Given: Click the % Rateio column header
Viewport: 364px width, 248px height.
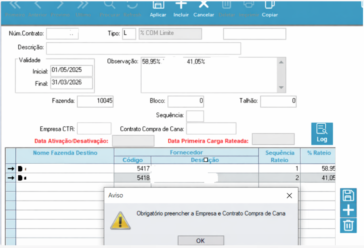Looking at the screenshot, I should tap(318, 156).
